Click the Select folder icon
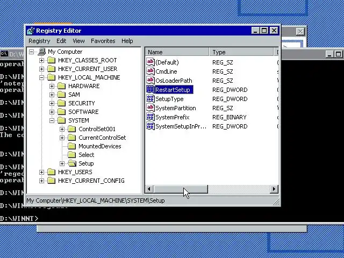Screen dimensions: 344x258 point(72,155)
